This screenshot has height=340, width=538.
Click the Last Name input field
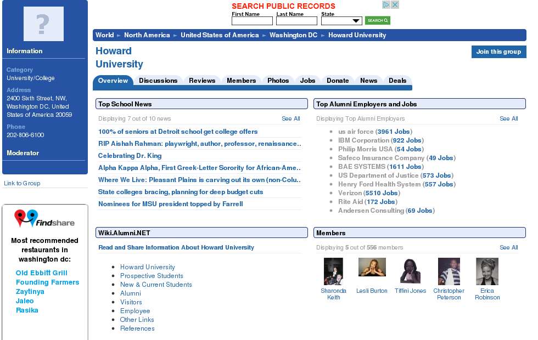click(x=297, y=21)
